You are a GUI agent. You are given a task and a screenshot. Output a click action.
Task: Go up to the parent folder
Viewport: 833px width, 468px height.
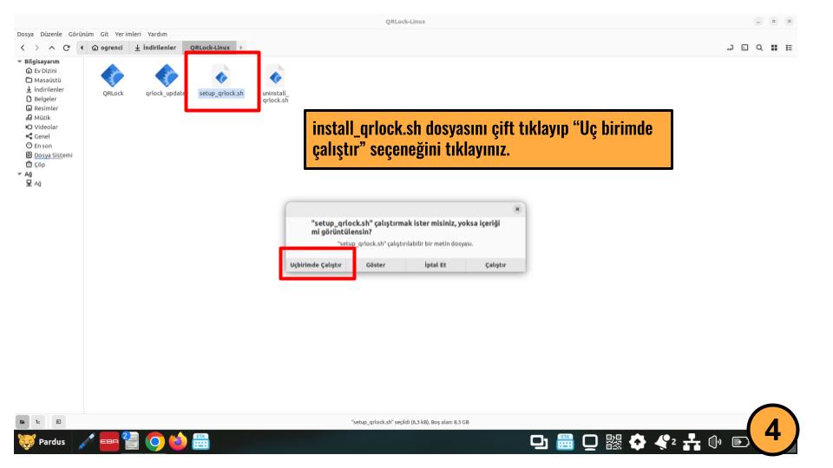click(x=52, y=47)
